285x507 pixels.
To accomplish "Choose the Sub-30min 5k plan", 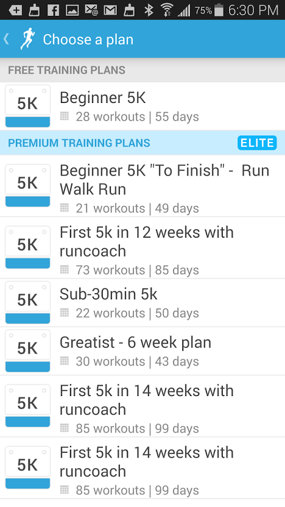I will pyautogui.click(x=142, y=303).
